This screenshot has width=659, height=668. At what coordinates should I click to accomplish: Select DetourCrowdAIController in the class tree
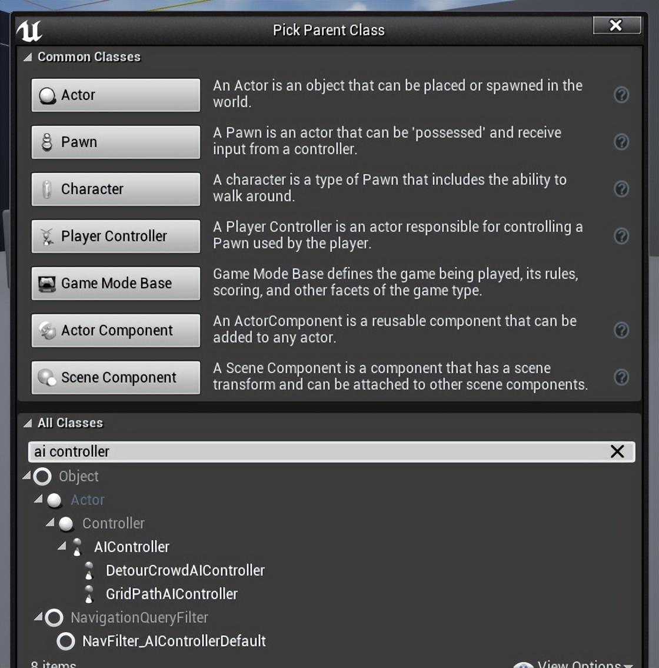[185, 570]
